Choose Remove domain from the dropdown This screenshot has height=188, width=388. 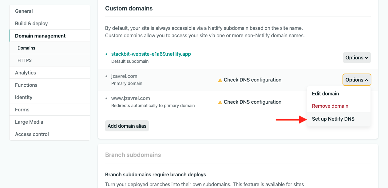(339, 106)
